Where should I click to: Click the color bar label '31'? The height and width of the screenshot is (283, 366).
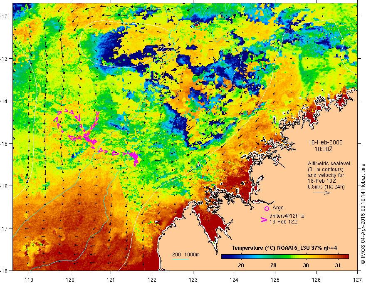(x=338, y=265)
